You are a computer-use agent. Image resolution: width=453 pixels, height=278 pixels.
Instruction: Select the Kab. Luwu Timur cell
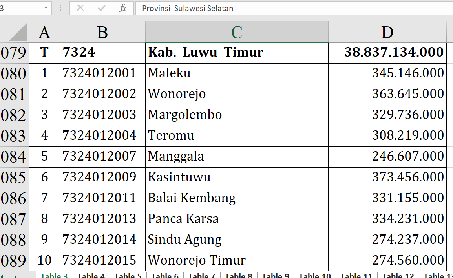tap(236, 52)
